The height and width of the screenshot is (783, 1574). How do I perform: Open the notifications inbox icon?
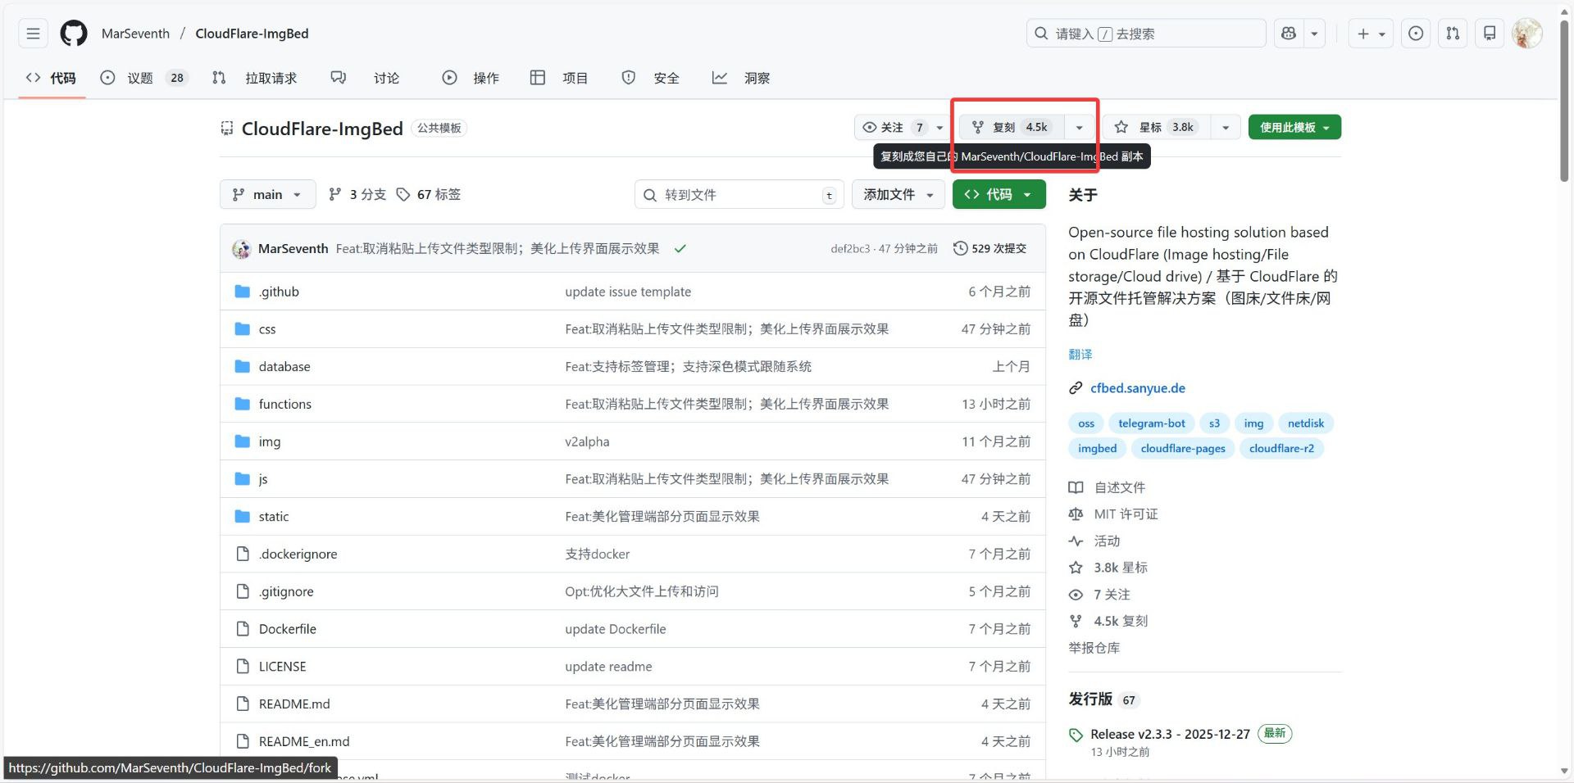click(1490, 34)
